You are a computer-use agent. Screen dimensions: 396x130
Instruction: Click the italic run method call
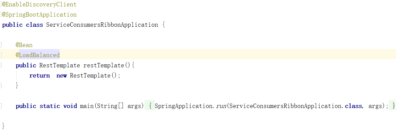coord(221,106)
